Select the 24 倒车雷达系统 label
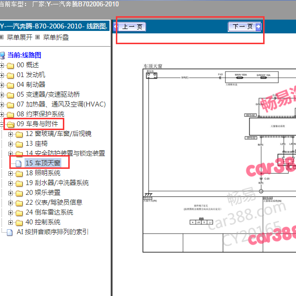This screenshot has width=296, height=296. point(49,212)
